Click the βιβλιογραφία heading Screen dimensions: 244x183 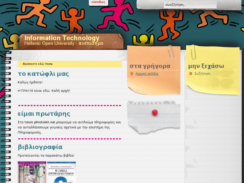click(x=40, y=147)
